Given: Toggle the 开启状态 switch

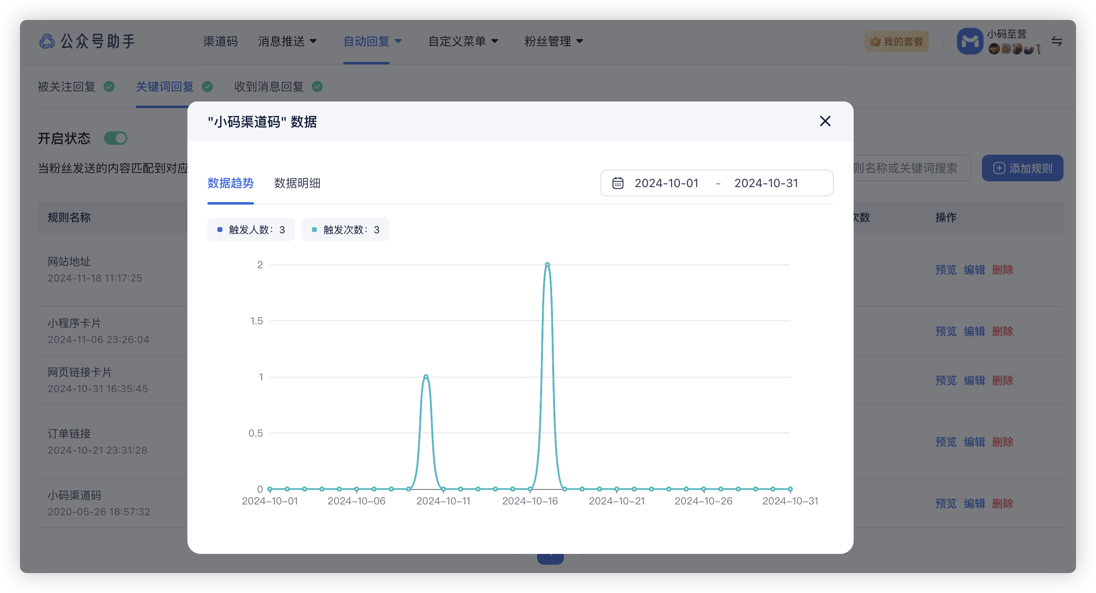Looking at the screenshot, I should click(x=116, y=138).
